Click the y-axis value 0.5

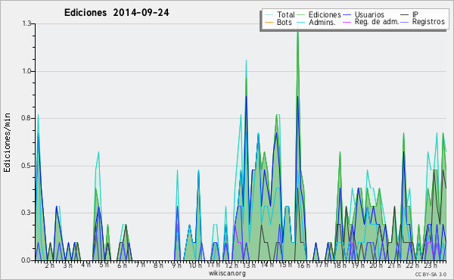click(26, 166)
